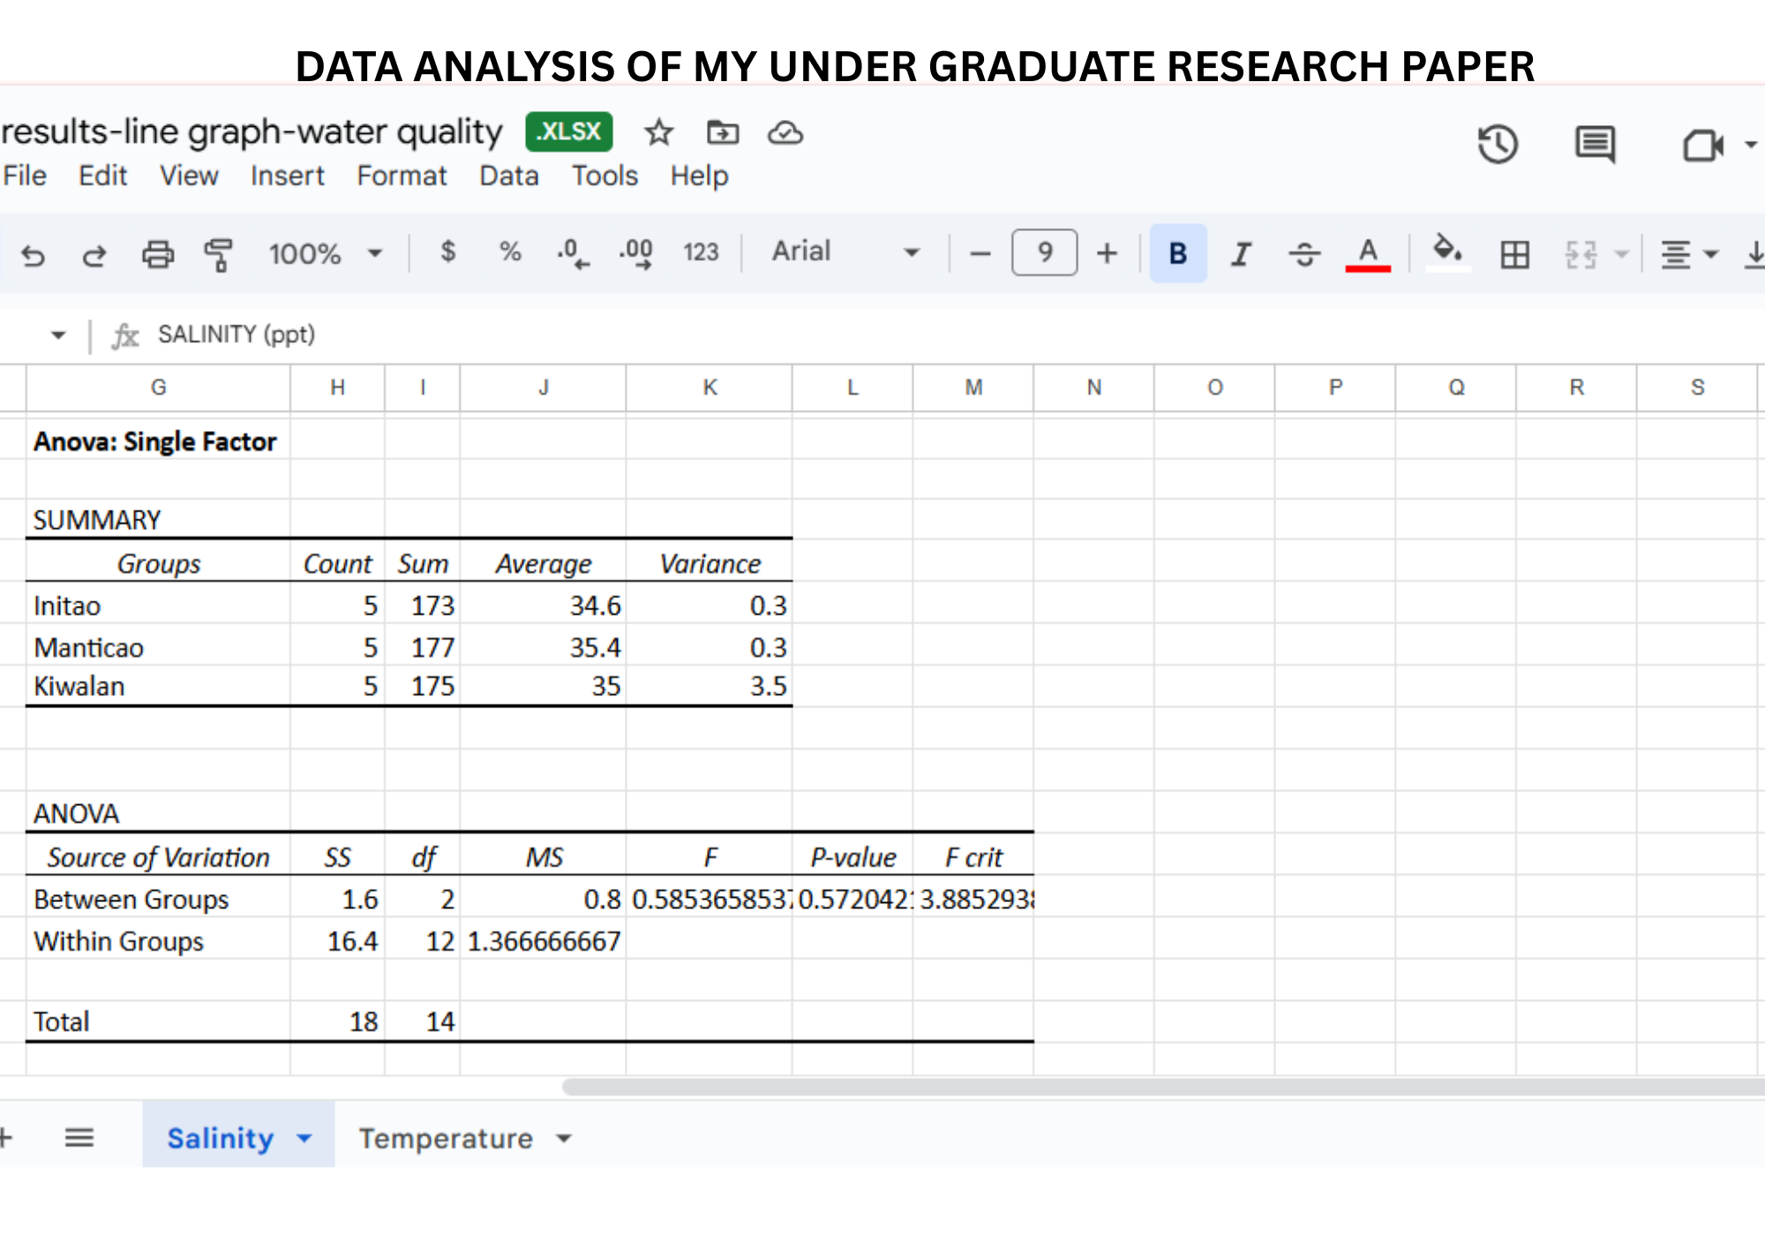Expand the name box dropdown arrow
1765x1247 pixels.
[58, 335]
